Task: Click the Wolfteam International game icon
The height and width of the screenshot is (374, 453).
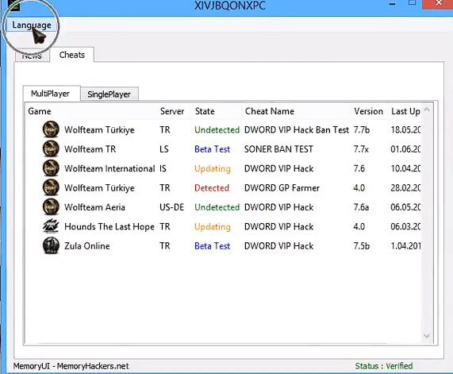Action: tap(51, 168)
